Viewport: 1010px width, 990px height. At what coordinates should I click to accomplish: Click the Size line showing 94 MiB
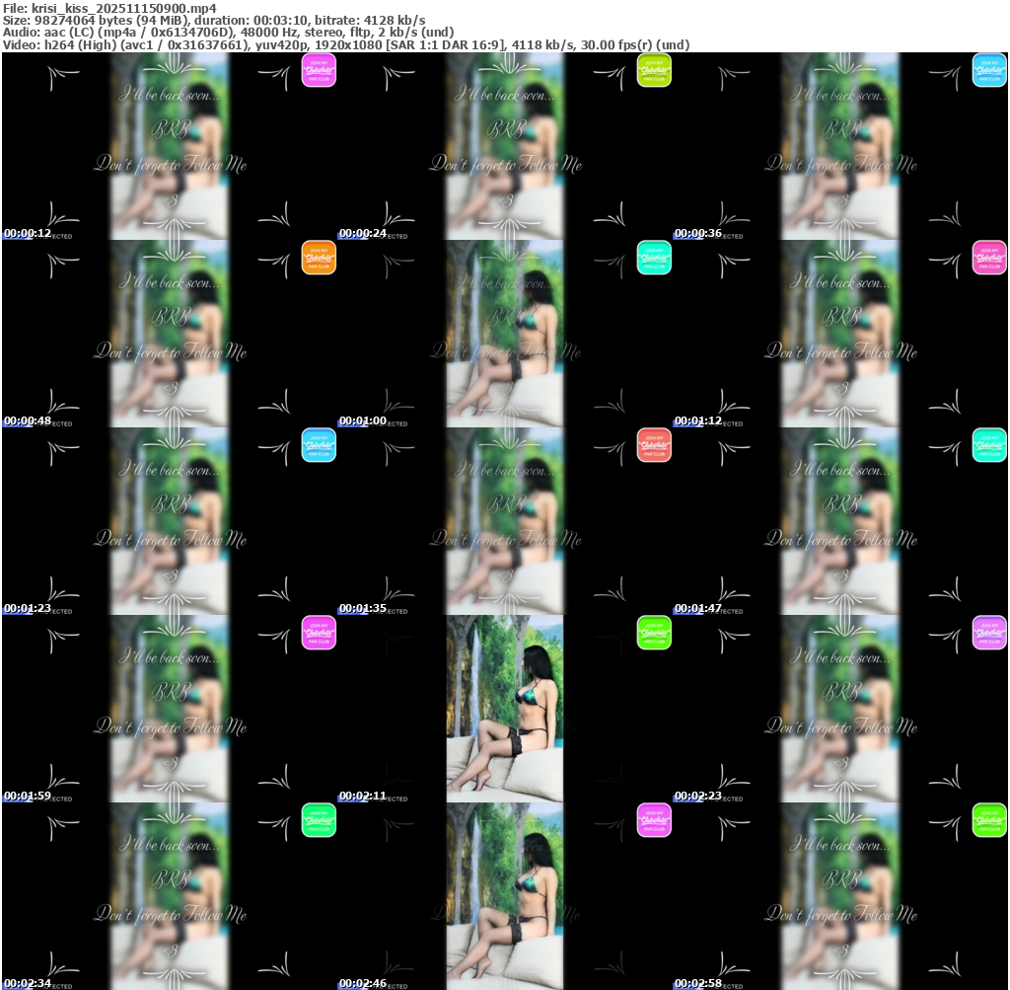[214, 20]
